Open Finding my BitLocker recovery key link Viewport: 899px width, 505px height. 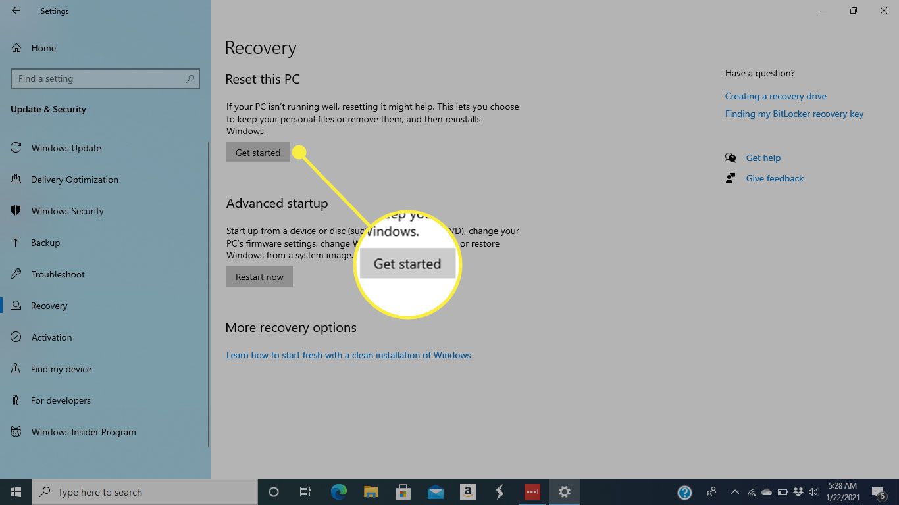tap(794, 114)
